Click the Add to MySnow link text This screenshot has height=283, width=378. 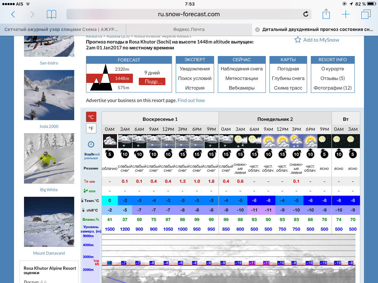point(321,40)
